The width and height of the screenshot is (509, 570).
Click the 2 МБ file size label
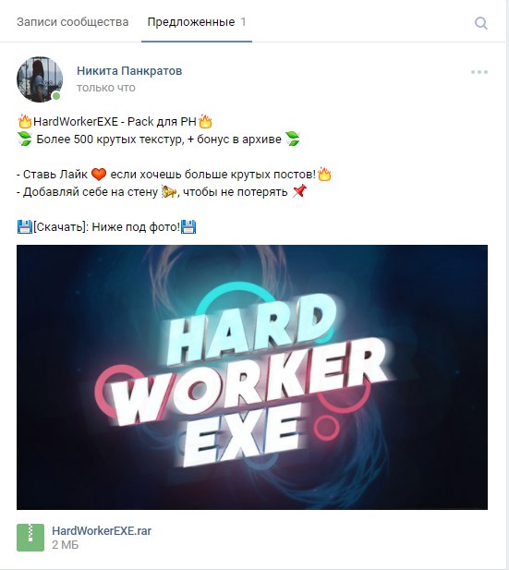click(x=65, y=545)
